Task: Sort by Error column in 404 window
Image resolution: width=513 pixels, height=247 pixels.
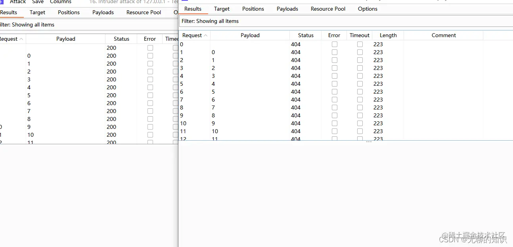Action: (x=334, y=35)
